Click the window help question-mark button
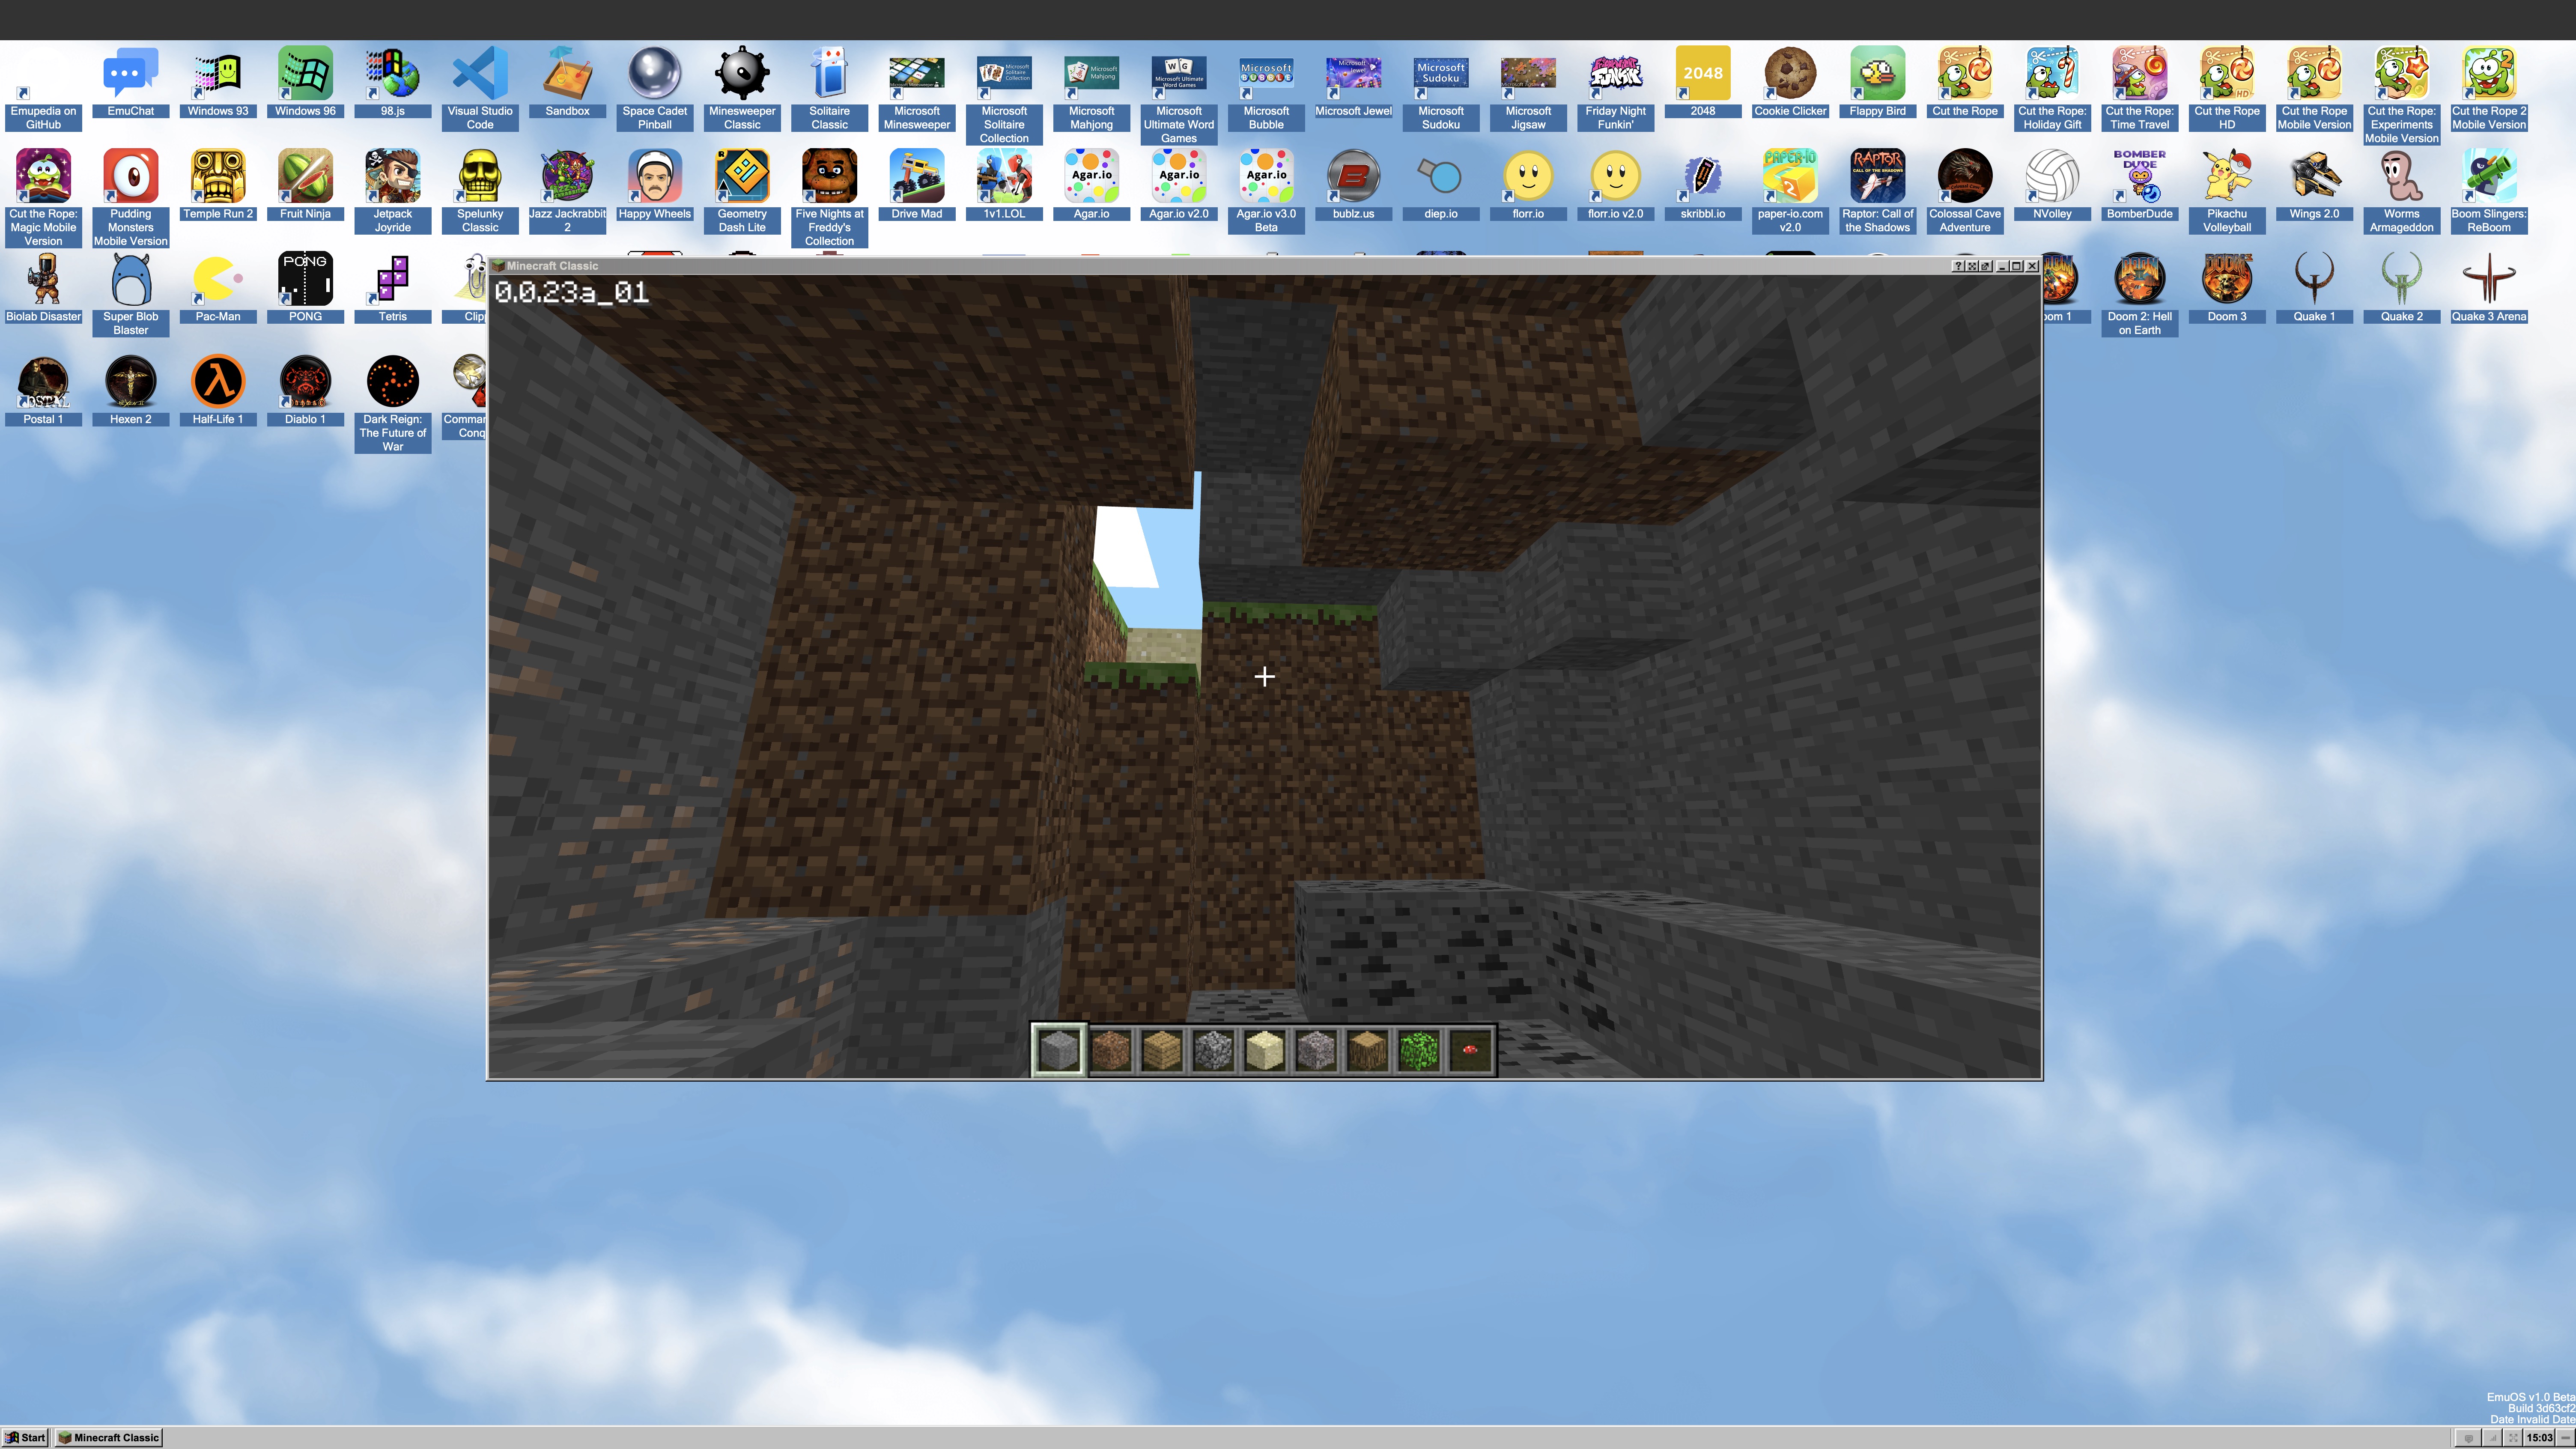The height and width of the screenshot is (1449, 2576). coord(1959,266)
